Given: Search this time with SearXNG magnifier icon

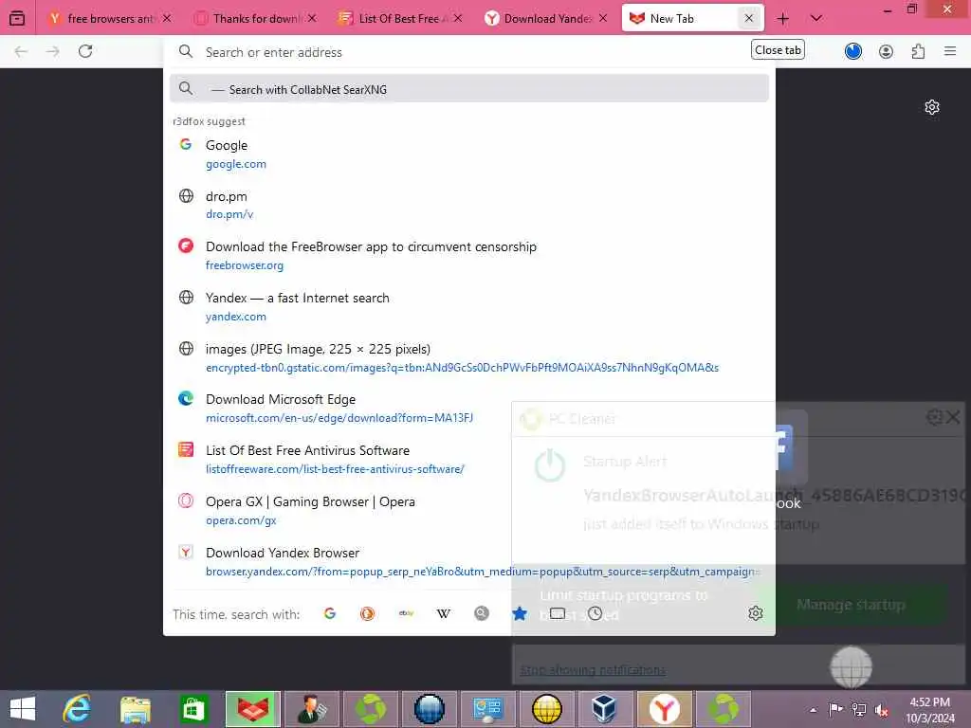Looking at the screenshot, I should 481,613.
